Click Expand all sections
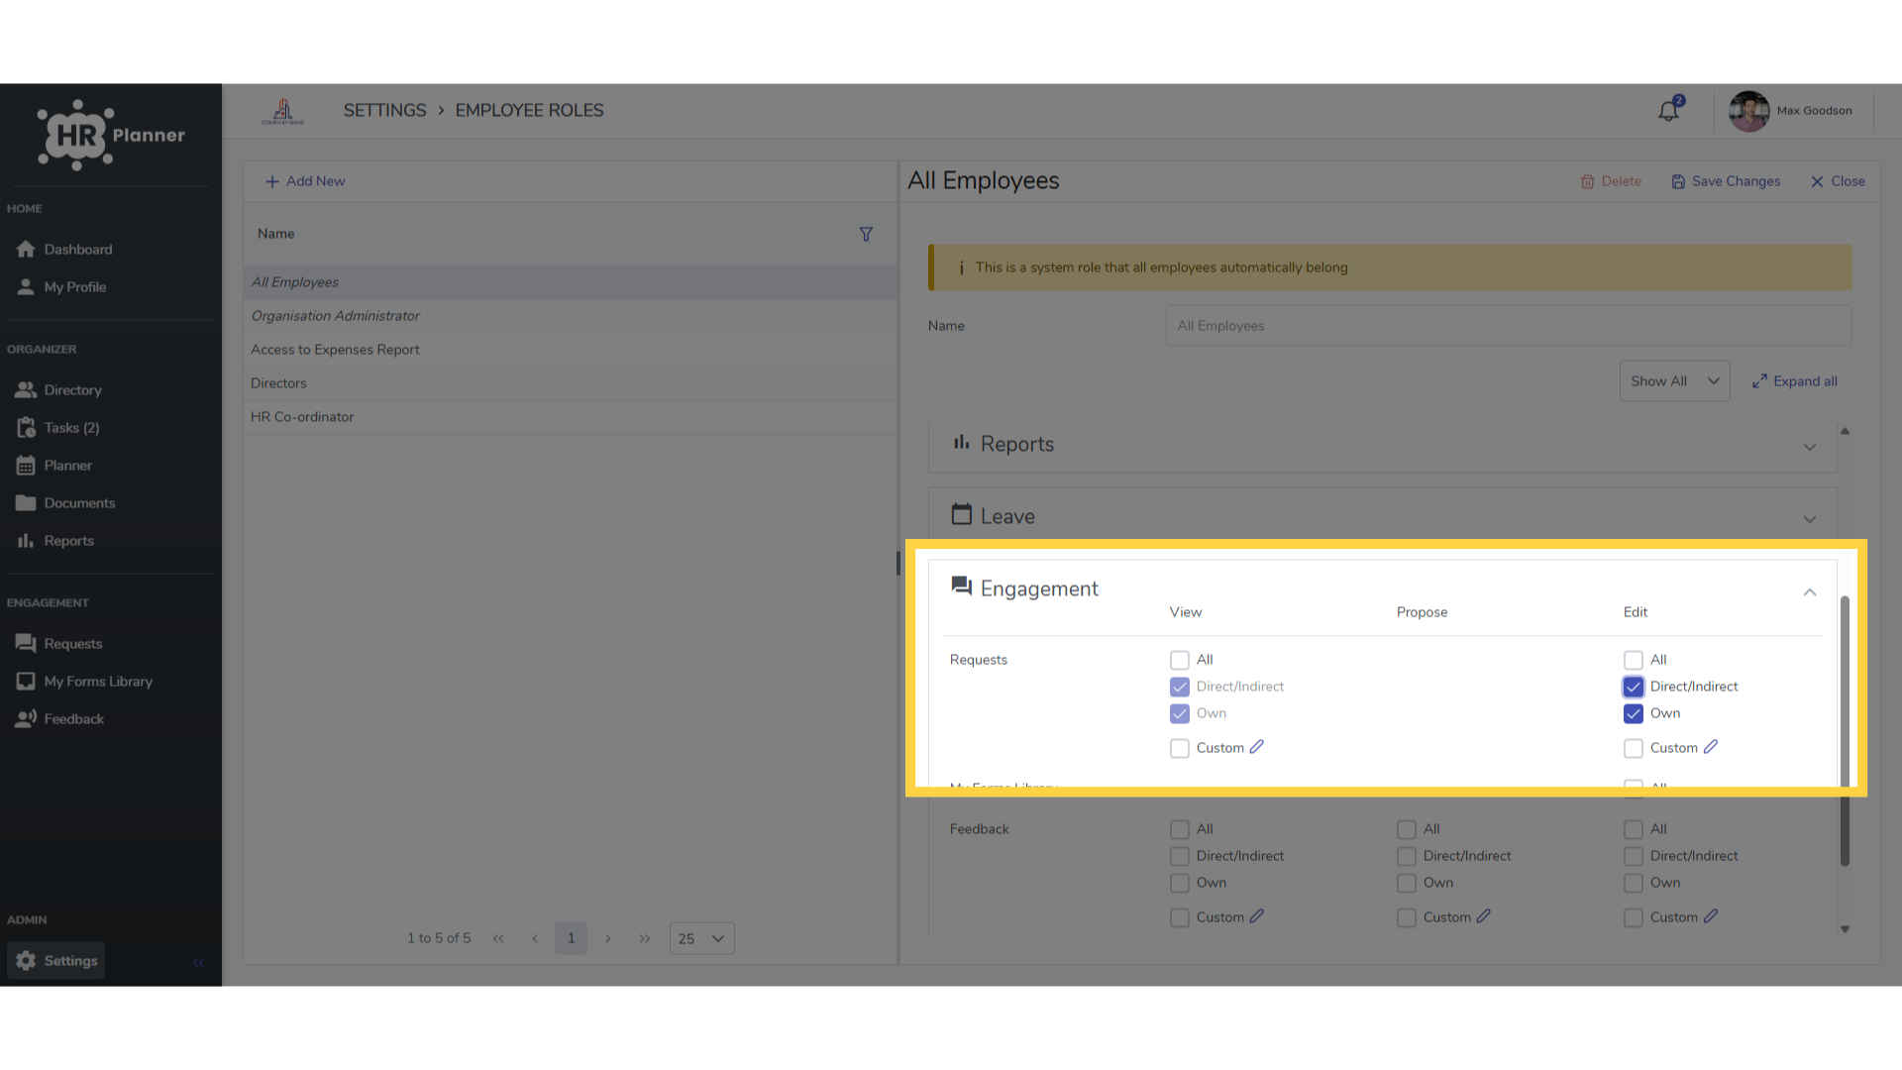Image resolution: width=1902 pixels, height=1070 pixels. coord(1794,381)
